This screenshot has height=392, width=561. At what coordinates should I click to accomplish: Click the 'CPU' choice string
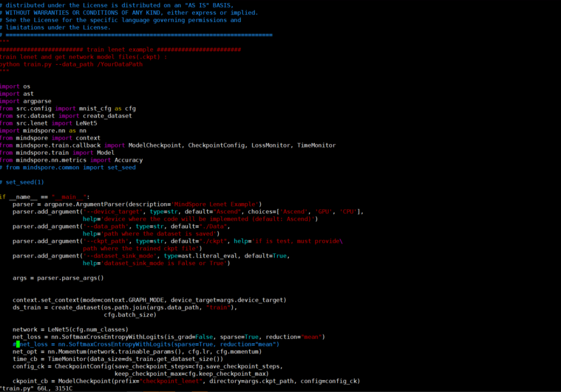348,212
